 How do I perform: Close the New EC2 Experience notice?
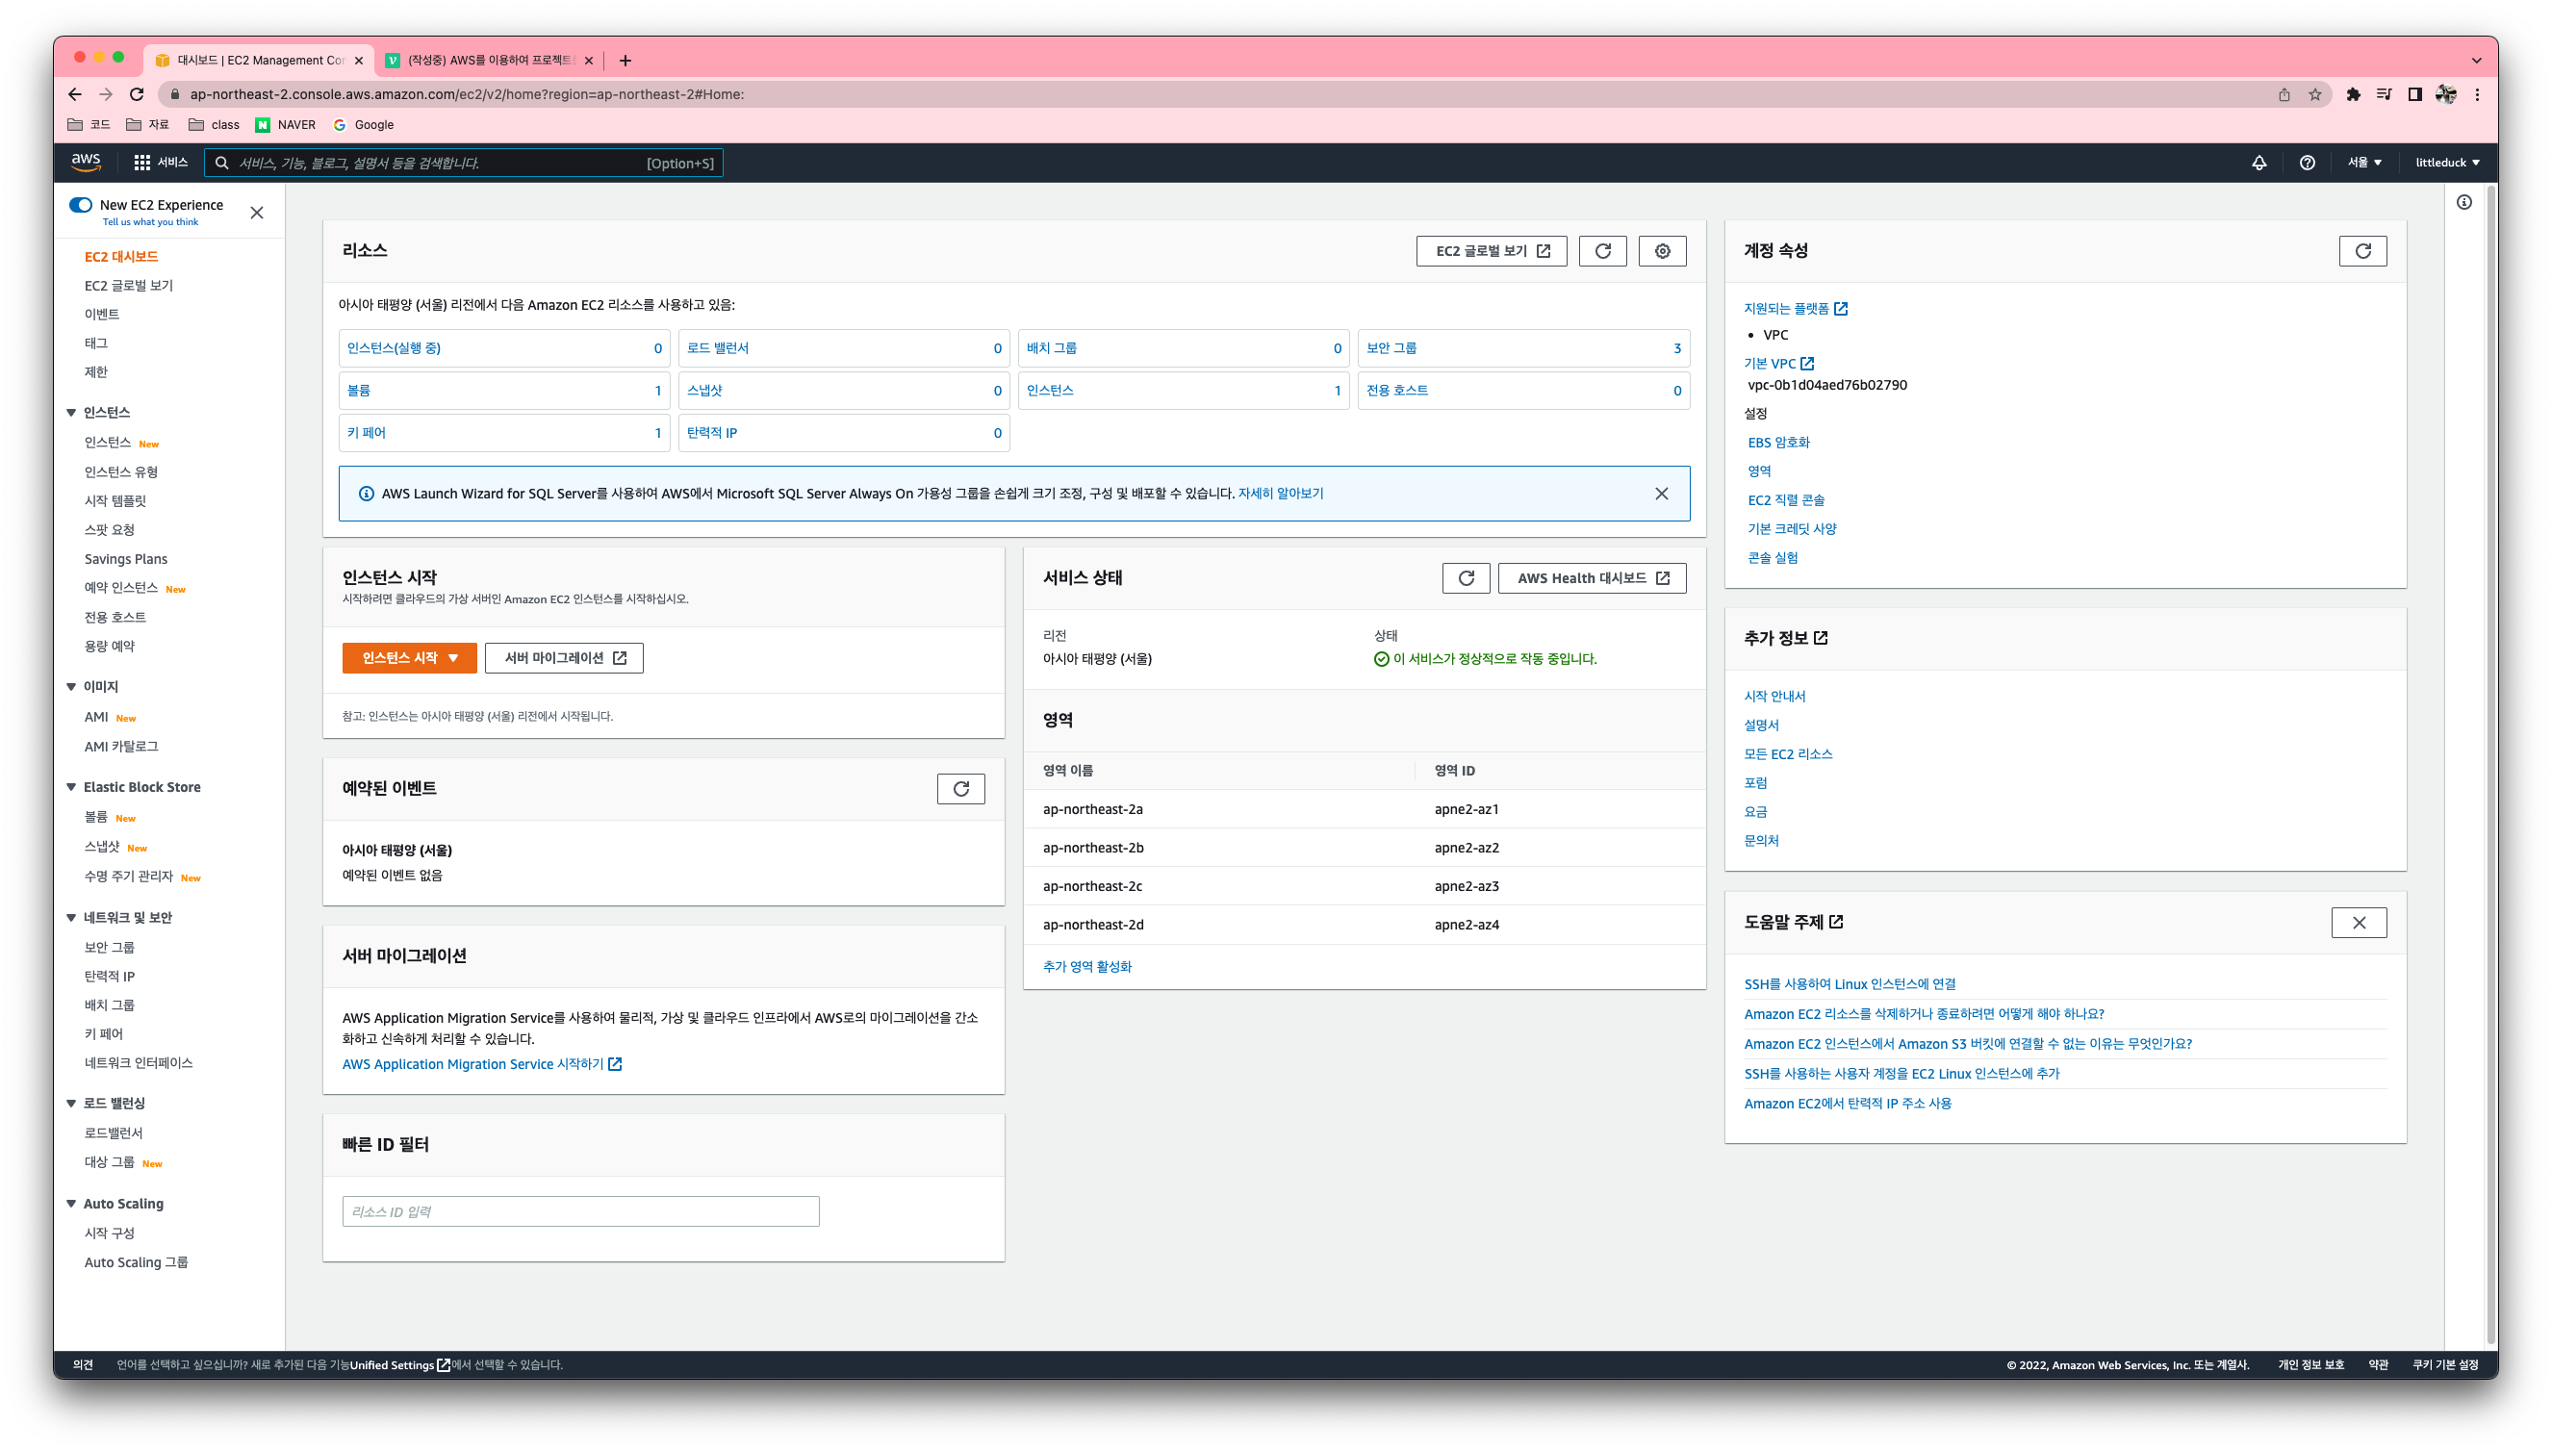click(257, 212)
